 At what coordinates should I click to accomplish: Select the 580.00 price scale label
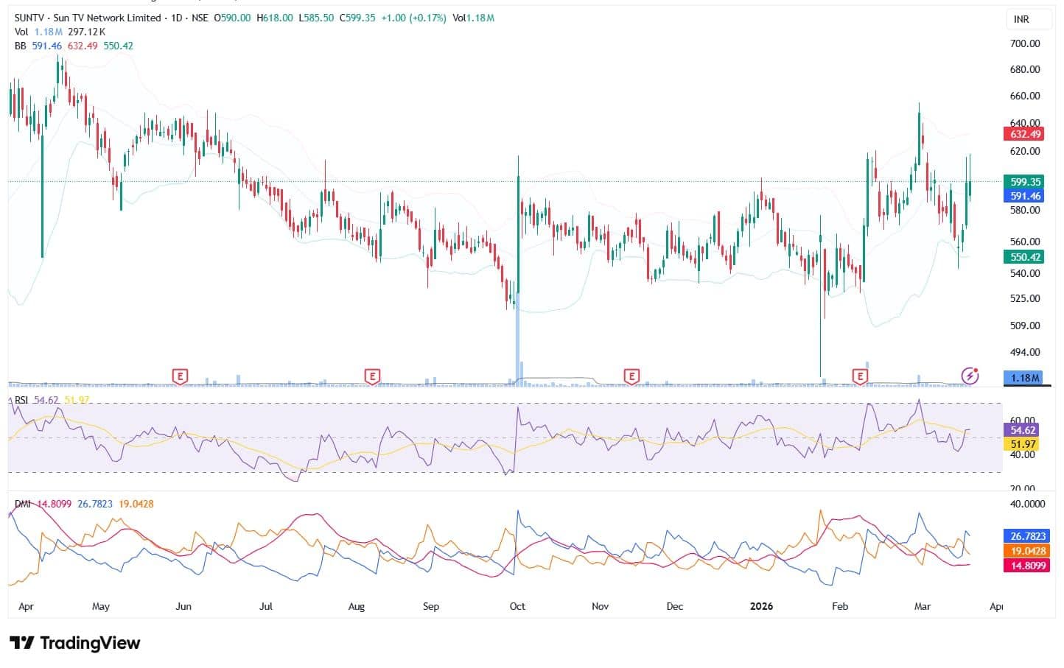(x=1025, y=210)
